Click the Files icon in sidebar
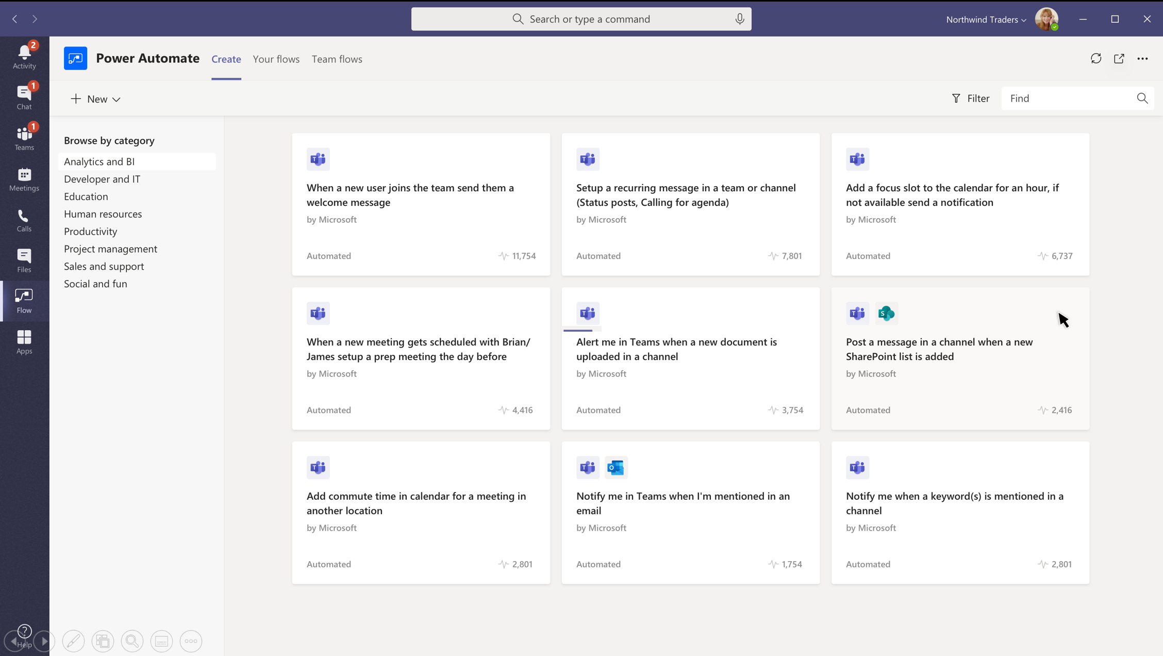This screenshot has height=656, width=1163. [x=25, y=260]
